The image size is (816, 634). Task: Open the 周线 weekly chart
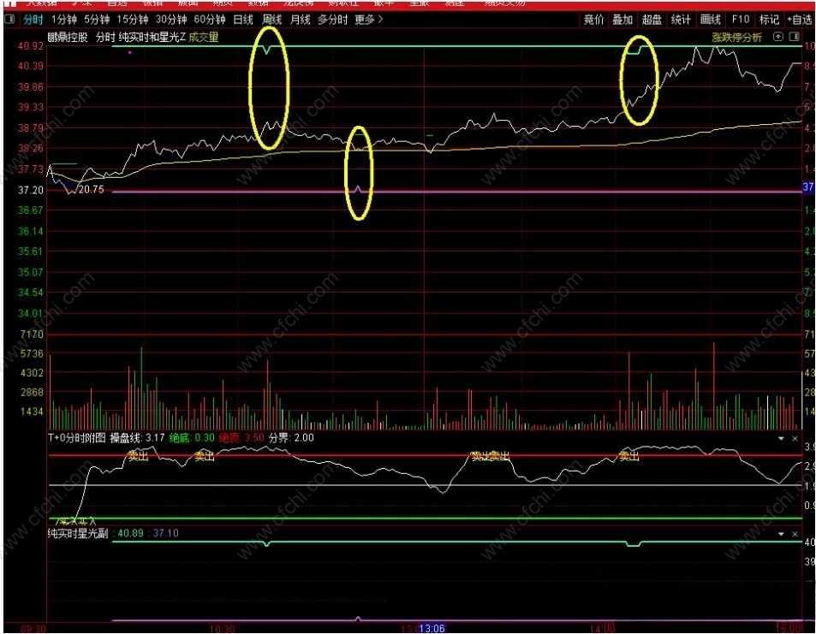271,20
